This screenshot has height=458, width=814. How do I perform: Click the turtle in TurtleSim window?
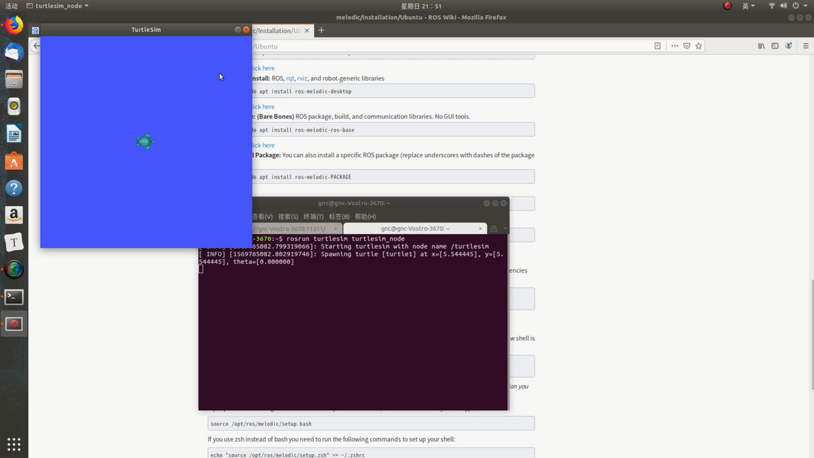146,141
